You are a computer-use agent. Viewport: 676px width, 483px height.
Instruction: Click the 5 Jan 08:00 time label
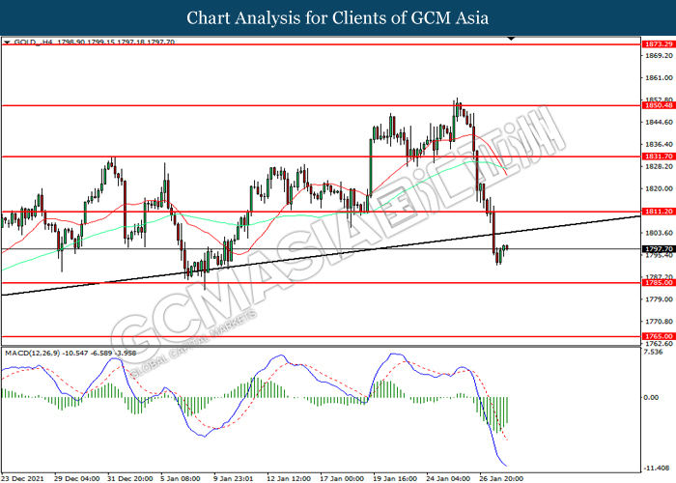tap(181, 478)
